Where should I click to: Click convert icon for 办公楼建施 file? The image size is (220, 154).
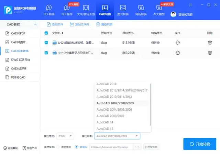click(177, 43)
